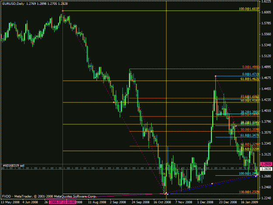Click the 13 May 2008 date label

click(x=10, y=202)
